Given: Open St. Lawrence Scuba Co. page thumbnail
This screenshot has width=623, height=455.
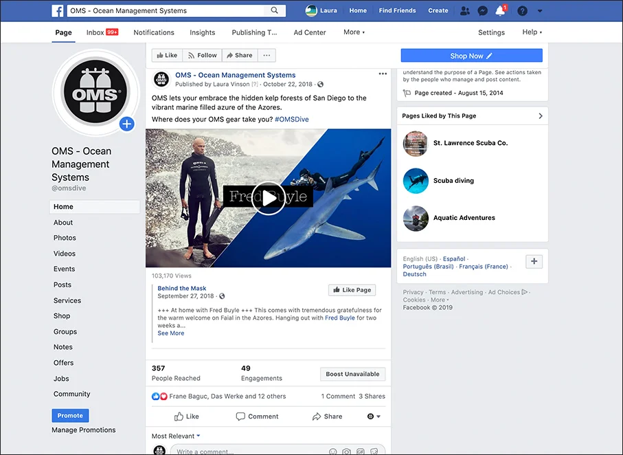Looking at the screenshot, I should pos(416,143).
